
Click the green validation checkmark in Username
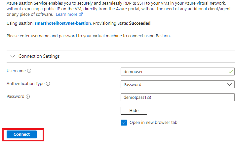point(230,72)
